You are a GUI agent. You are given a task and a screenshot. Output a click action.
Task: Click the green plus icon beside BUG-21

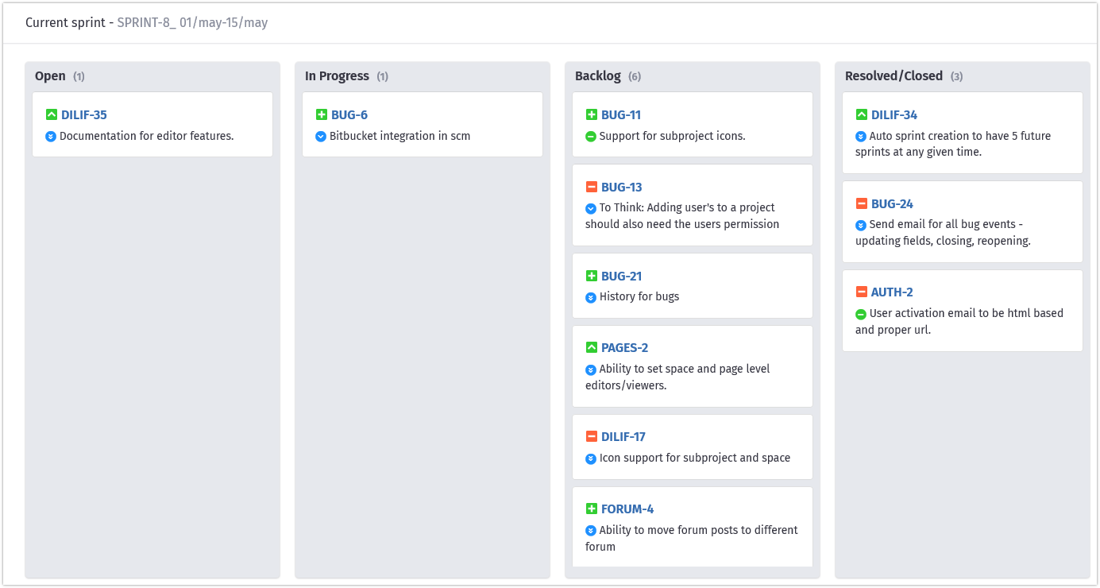click(x=591, y=276)
